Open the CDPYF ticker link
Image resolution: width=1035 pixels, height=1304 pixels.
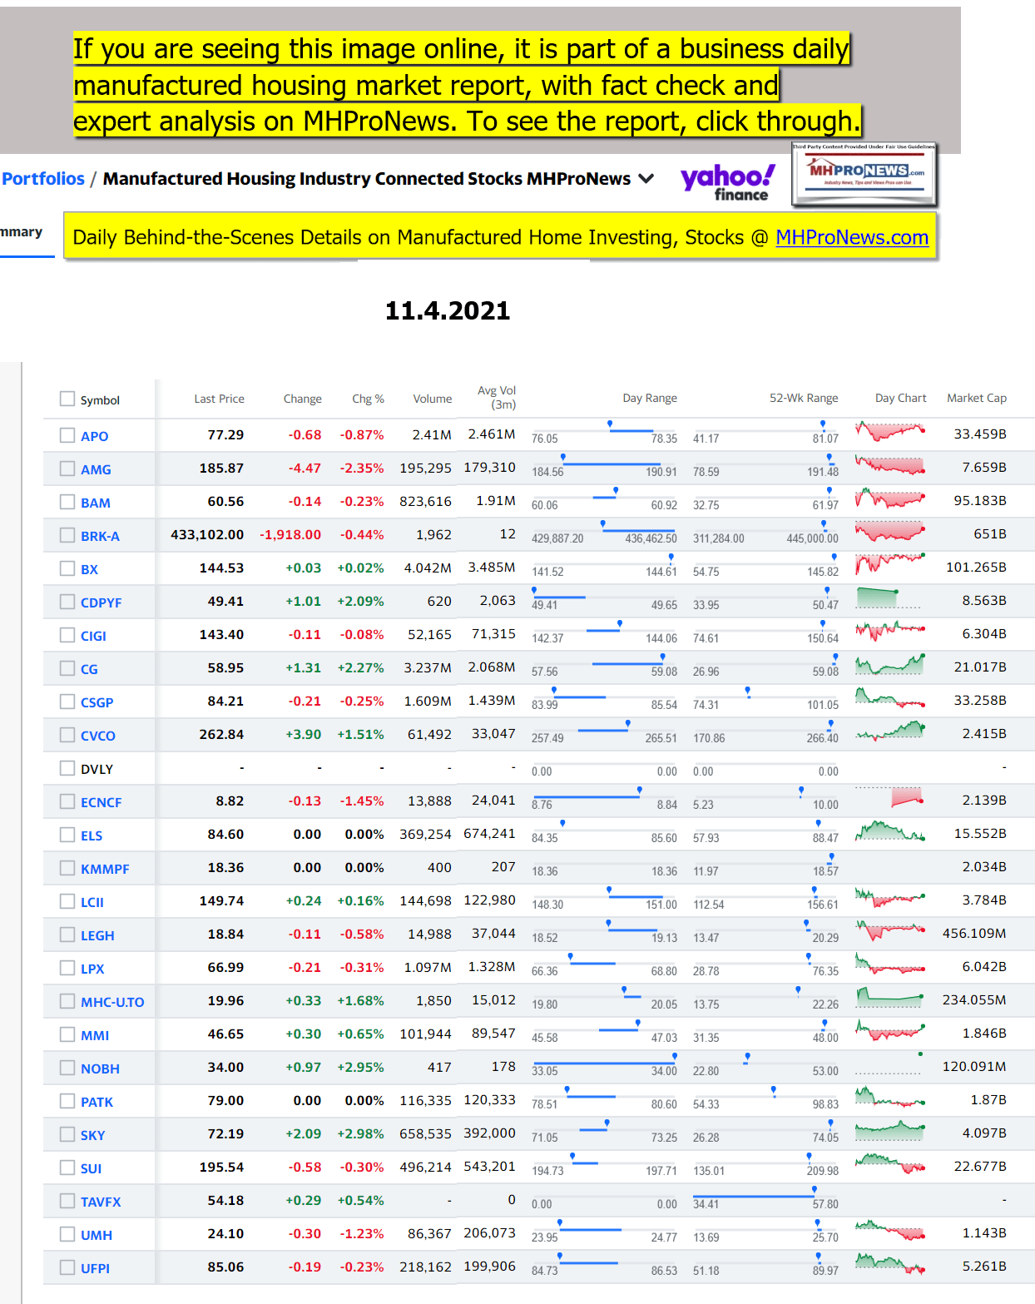coord(102,602)
